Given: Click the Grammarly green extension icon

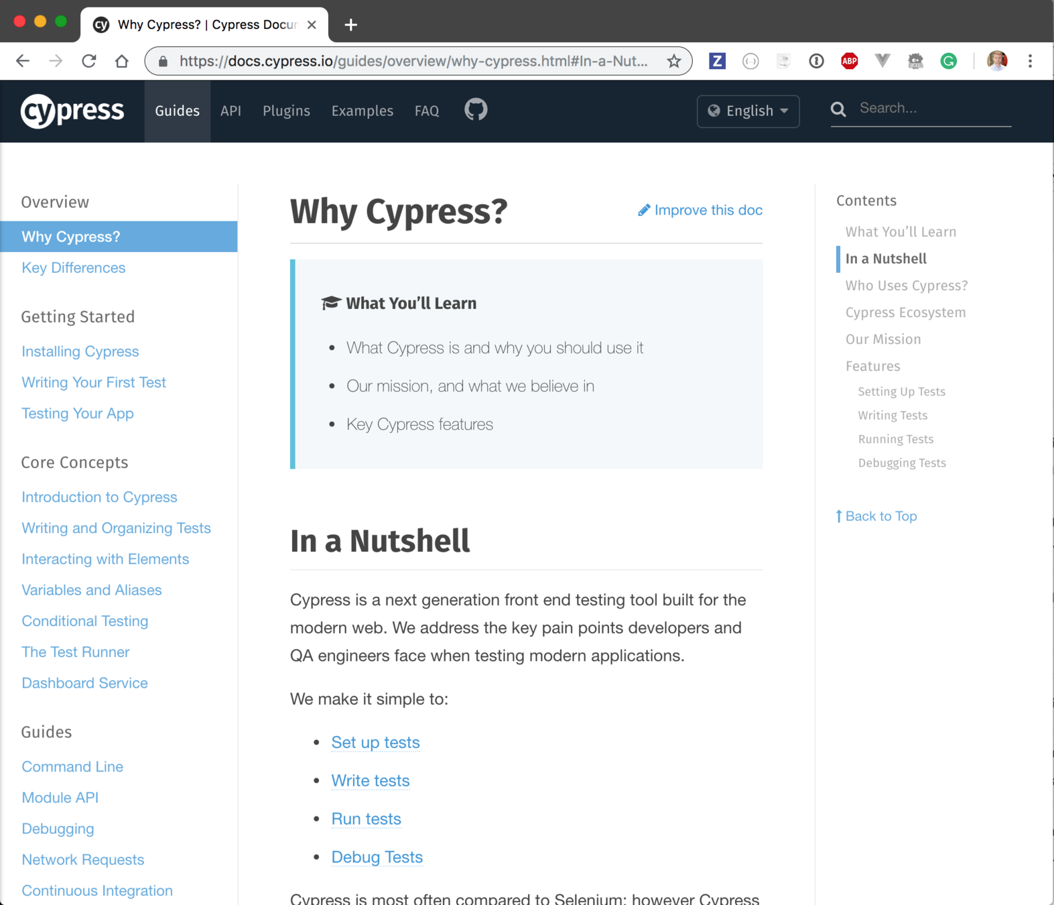Looking at the screenshot, I should [948, 61].
